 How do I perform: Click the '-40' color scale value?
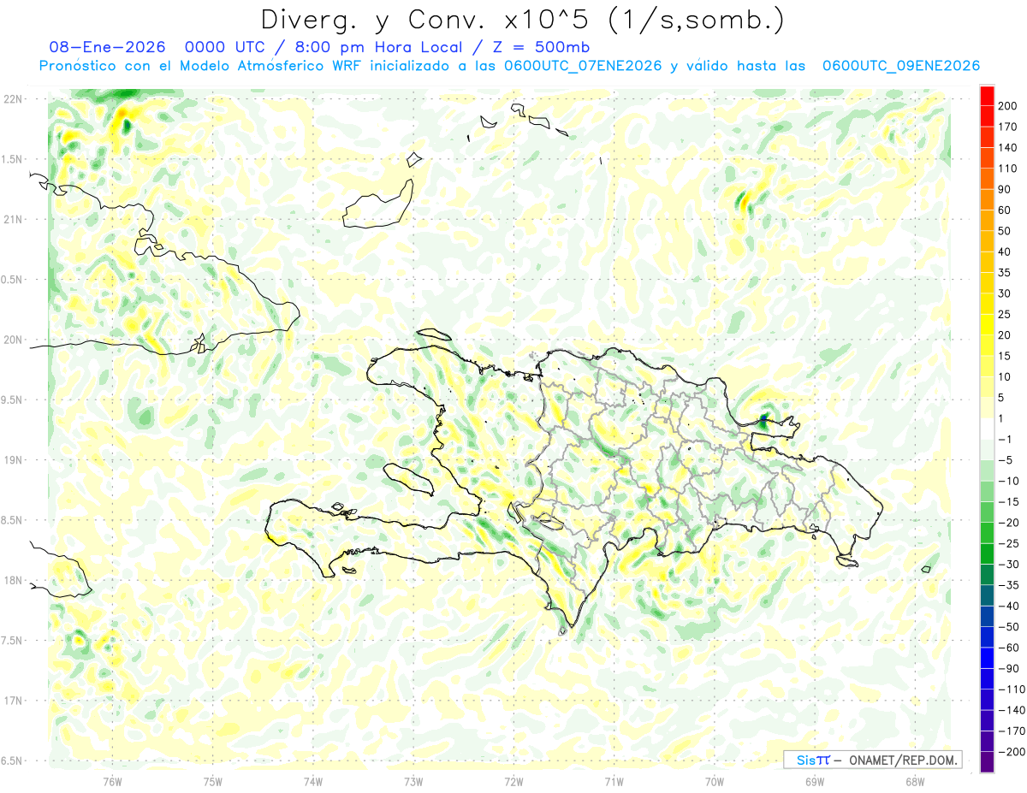(1008, 606)
